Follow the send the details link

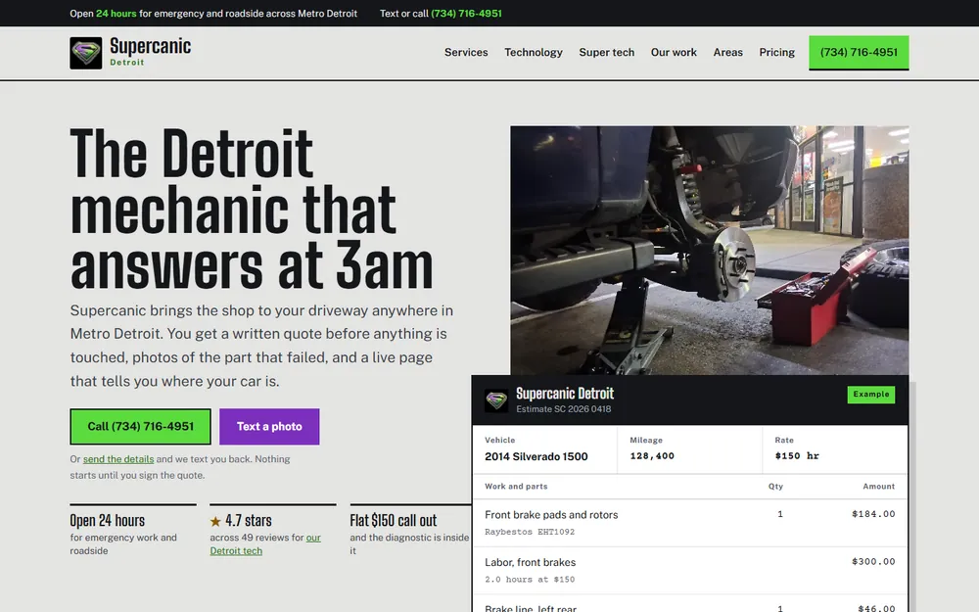(118, 459)
